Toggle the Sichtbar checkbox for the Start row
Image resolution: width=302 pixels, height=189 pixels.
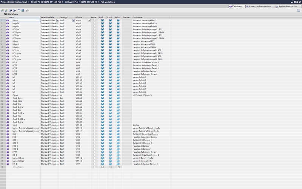118,125
